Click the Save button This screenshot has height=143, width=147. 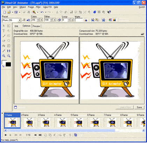click(x=139, y=107)
